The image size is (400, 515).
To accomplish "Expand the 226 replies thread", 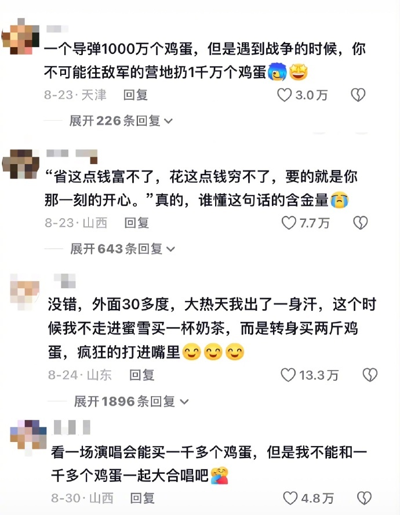I will coord(121,121).
